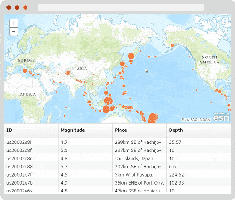Image resolution: width=236 pixels, height=200 pixels.
Task: Click place 297km SE of Hachijo-
Action: click(138, 150)
